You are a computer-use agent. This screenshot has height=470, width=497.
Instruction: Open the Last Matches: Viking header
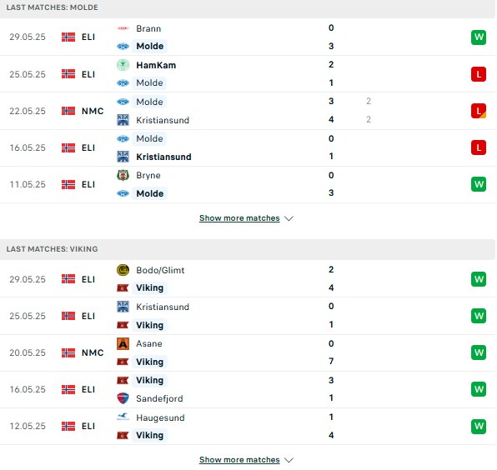tap(53, 249)
